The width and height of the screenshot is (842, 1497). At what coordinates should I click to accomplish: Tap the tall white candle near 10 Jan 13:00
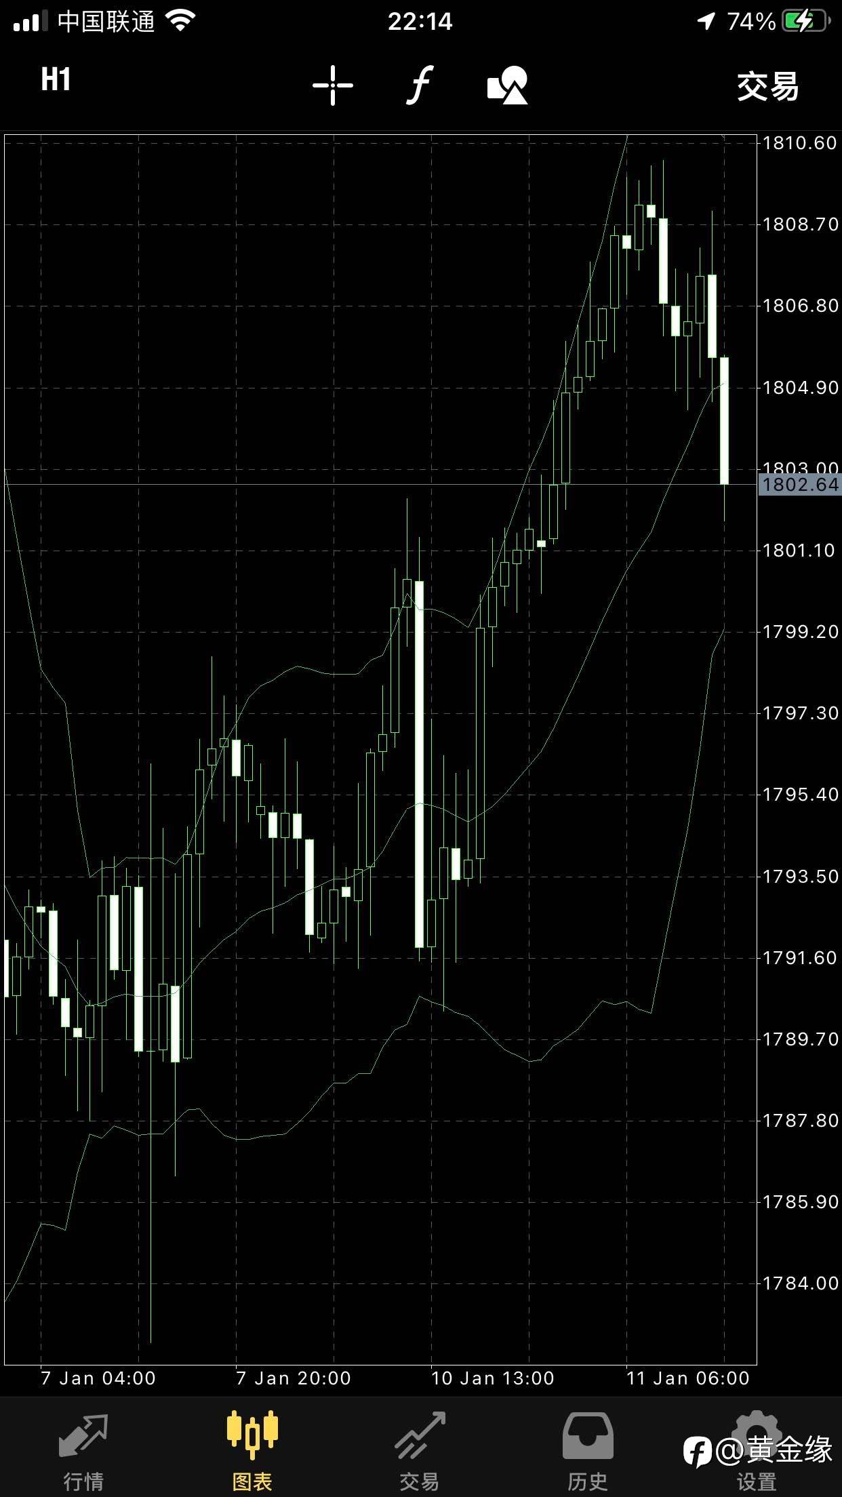(420, 764)
